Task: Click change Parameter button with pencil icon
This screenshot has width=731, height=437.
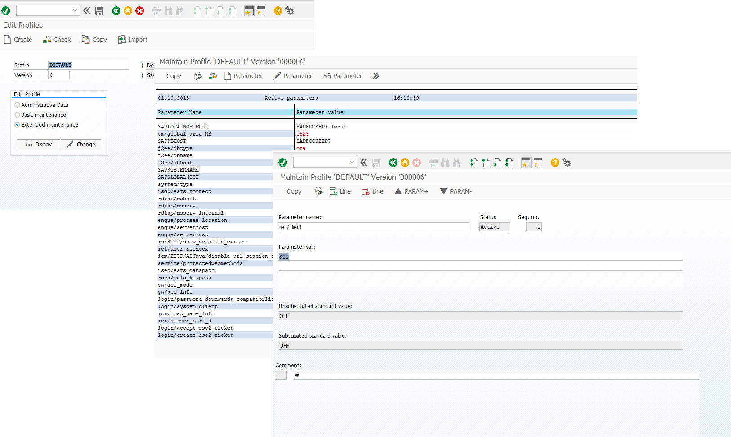Action: pyautogui.click(x=293, y=76)
